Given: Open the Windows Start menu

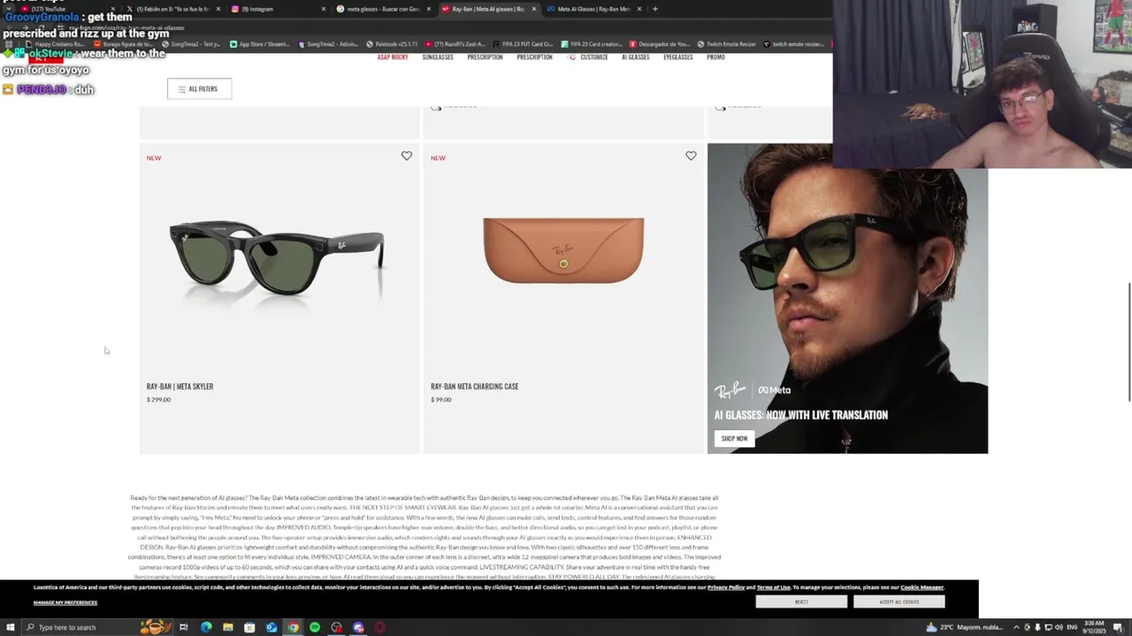Looking at the screenshot, I should pyautogui.click(x=10, y=627).
